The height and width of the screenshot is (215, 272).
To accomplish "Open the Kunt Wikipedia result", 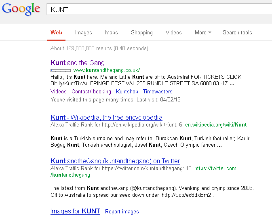I will tap(106, 117).
